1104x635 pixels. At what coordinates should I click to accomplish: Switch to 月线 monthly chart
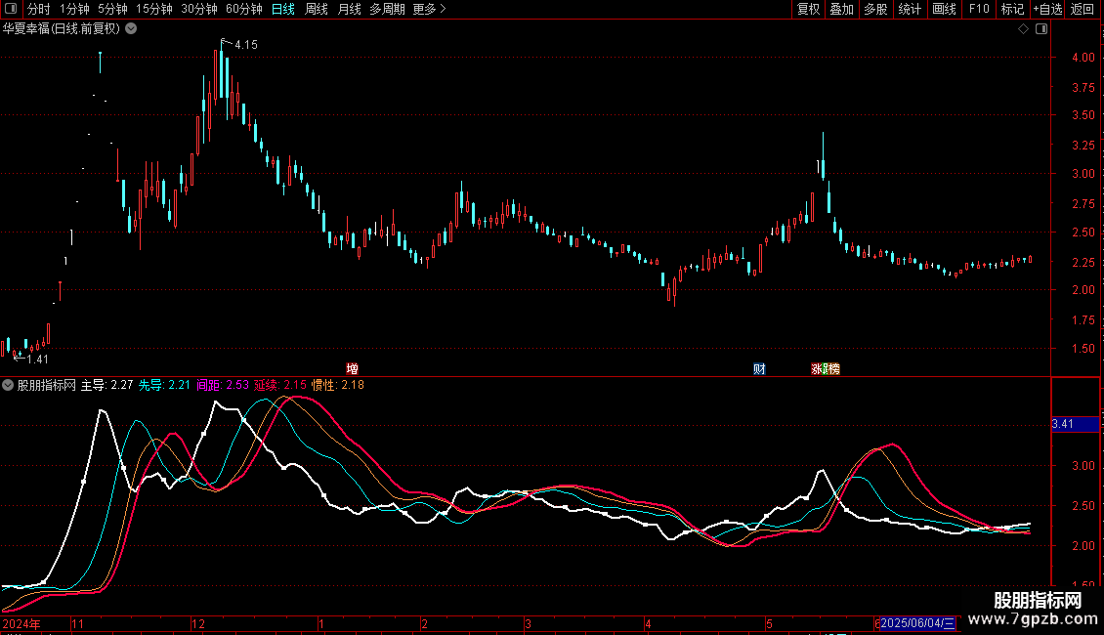pyautogui.click(x=349, y=9)
